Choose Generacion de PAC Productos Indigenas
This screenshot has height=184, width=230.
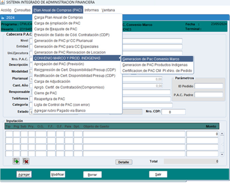click(155, 65)
